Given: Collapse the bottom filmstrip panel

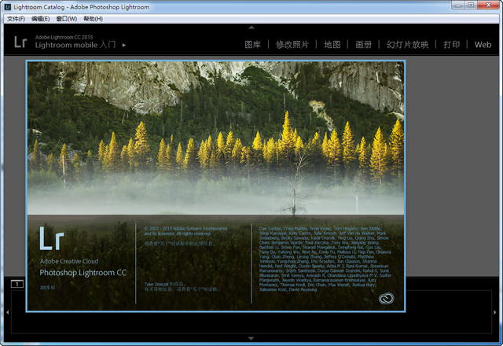Looking at the screenshot, I should (x=251, y=339).
